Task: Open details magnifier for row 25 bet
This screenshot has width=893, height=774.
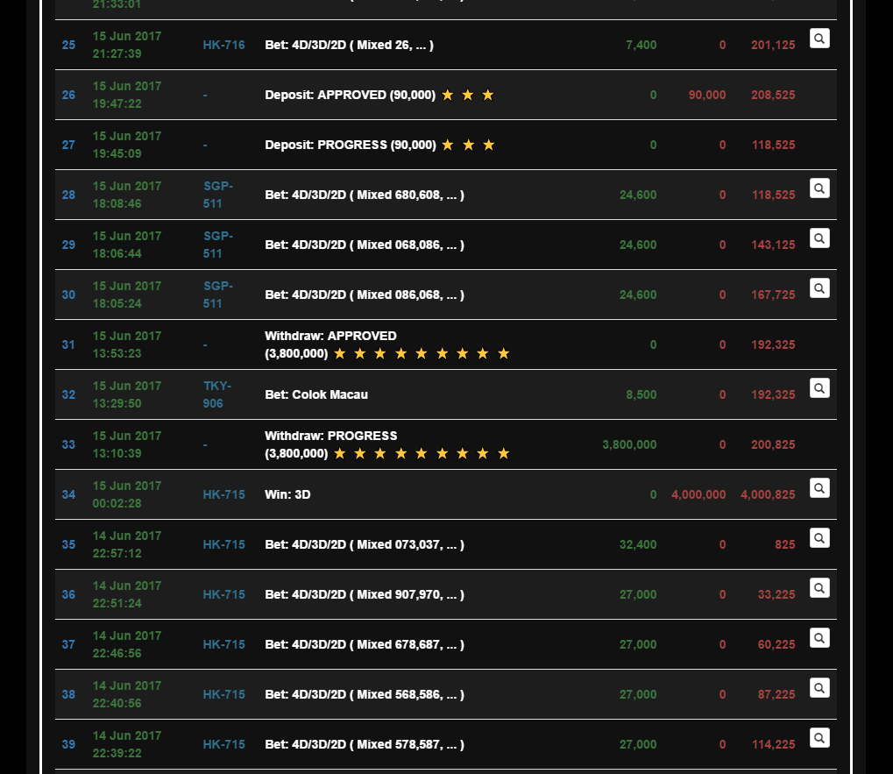Action: coord(819,38)
